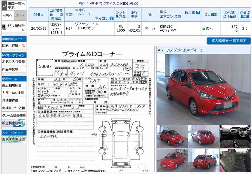Open help icon next to アイコン header

coord(111,18)
